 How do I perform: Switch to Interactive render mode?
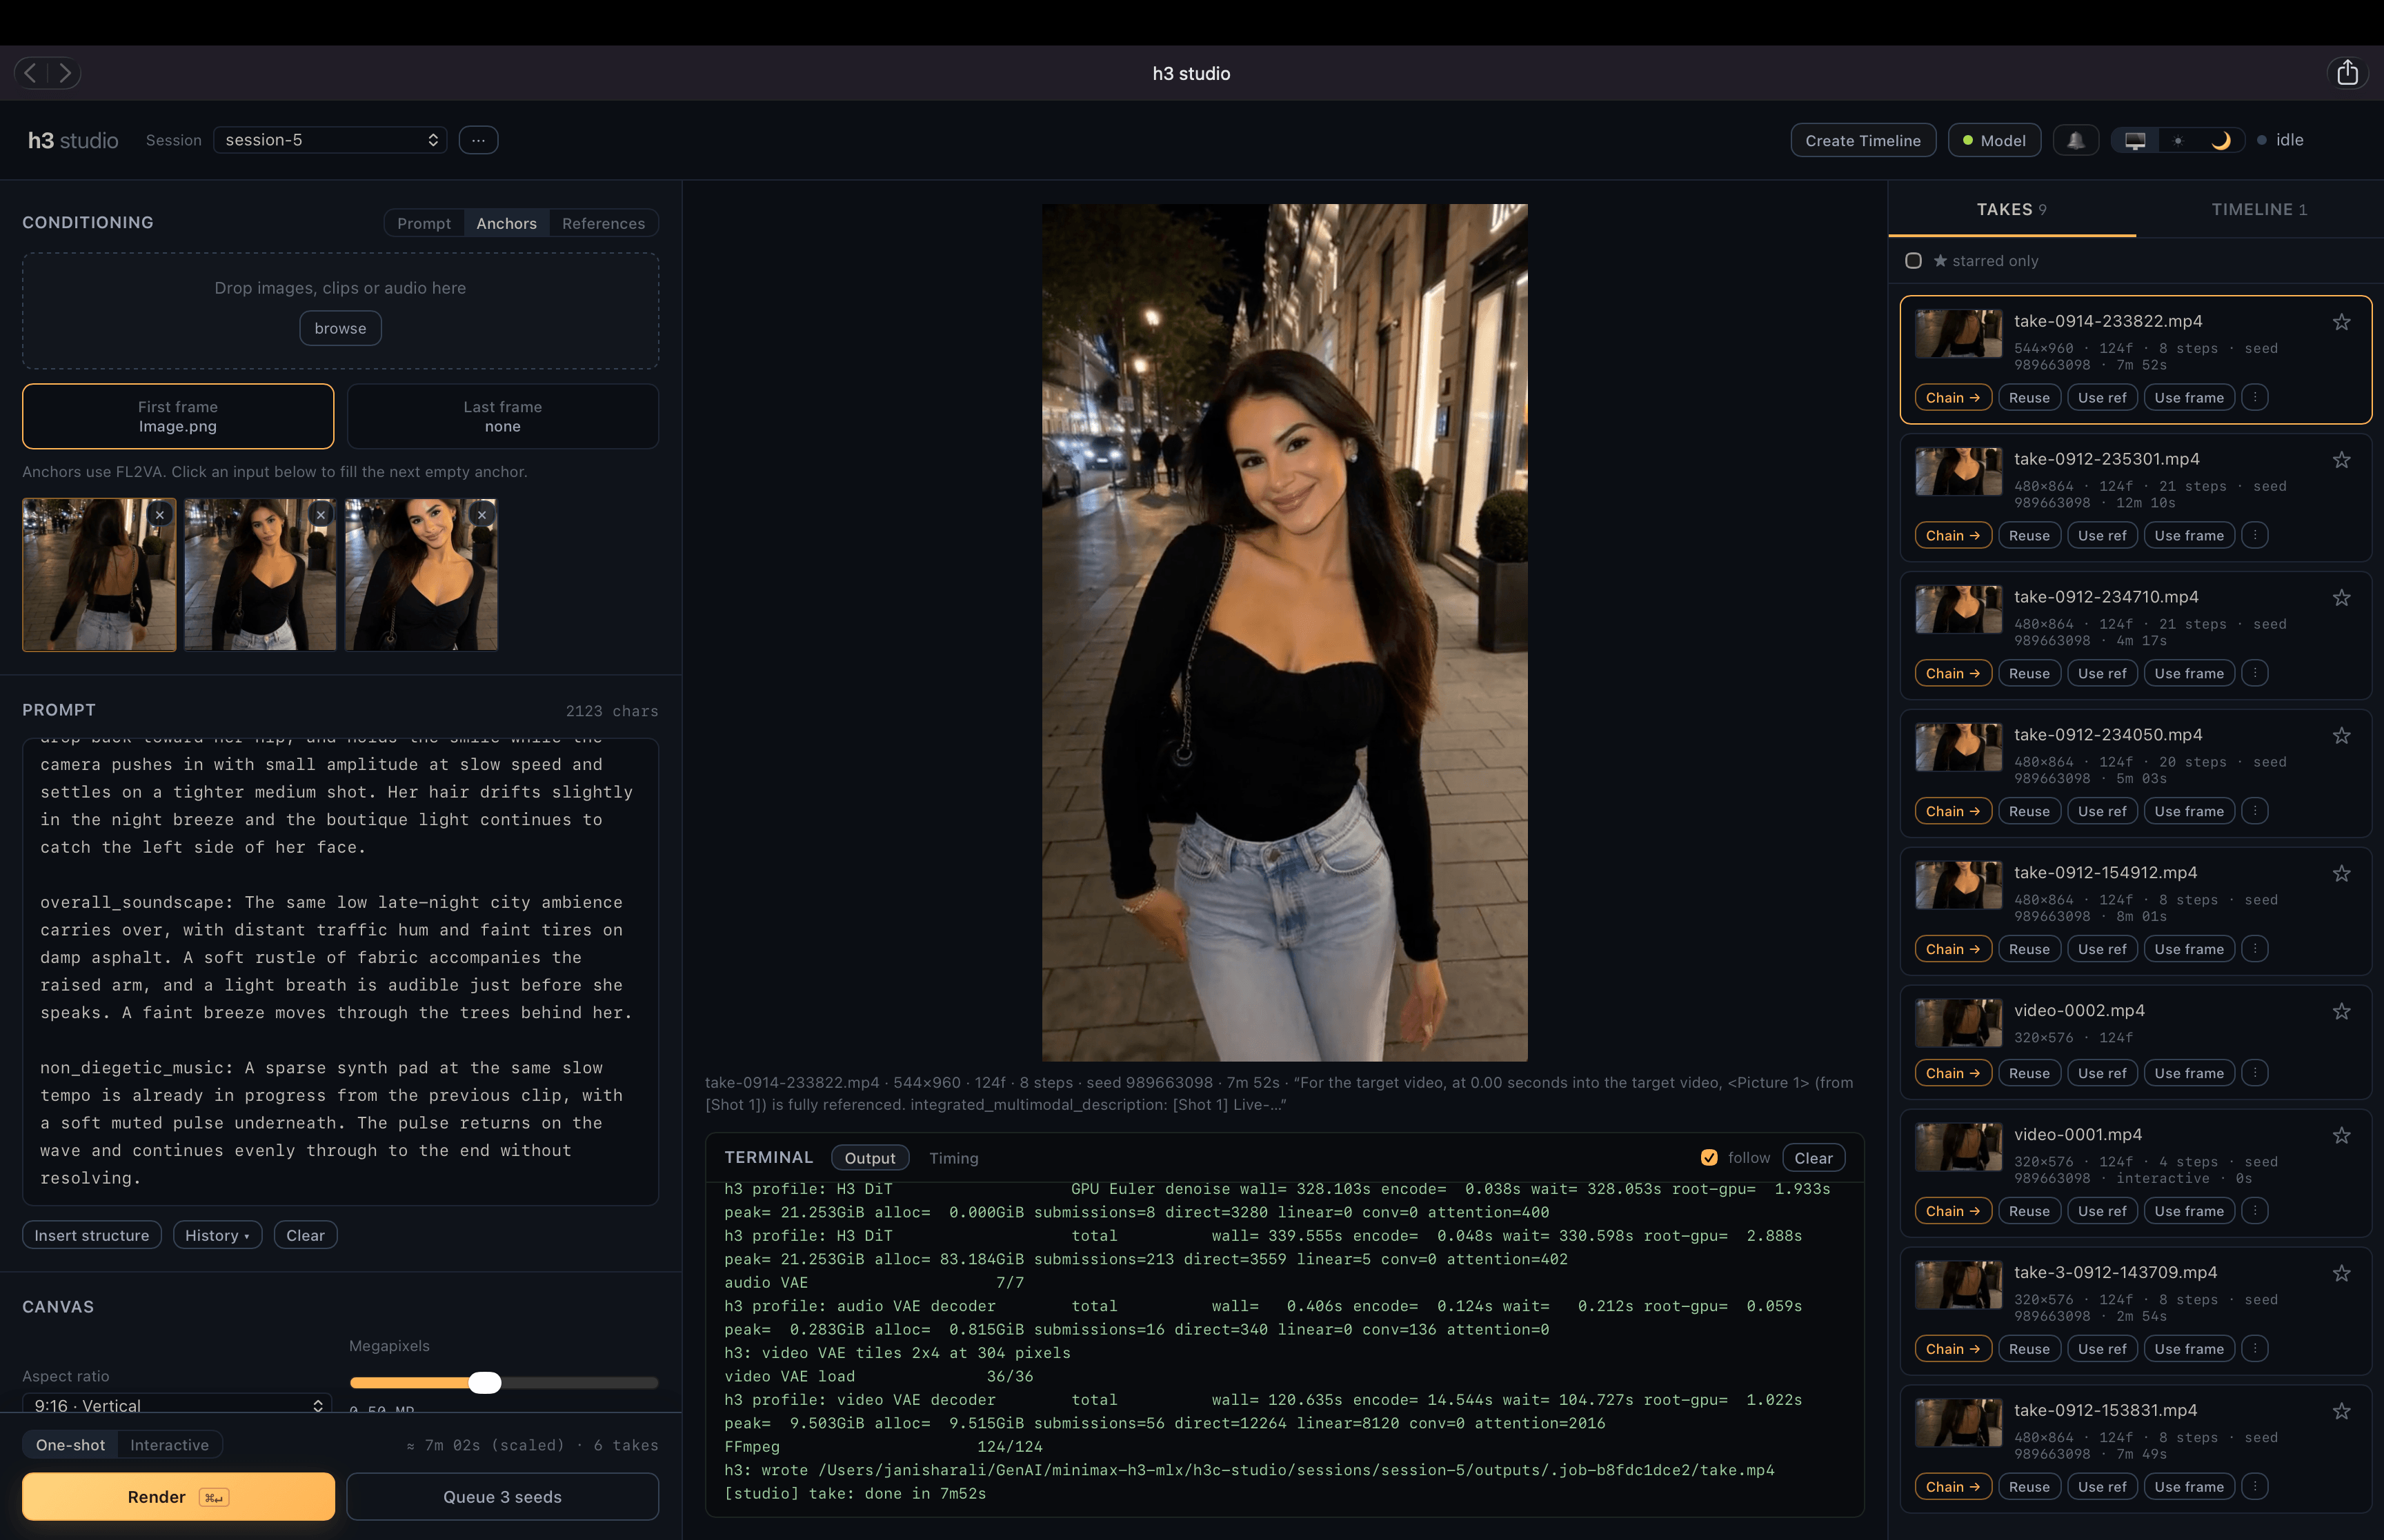click(169, 1445)
